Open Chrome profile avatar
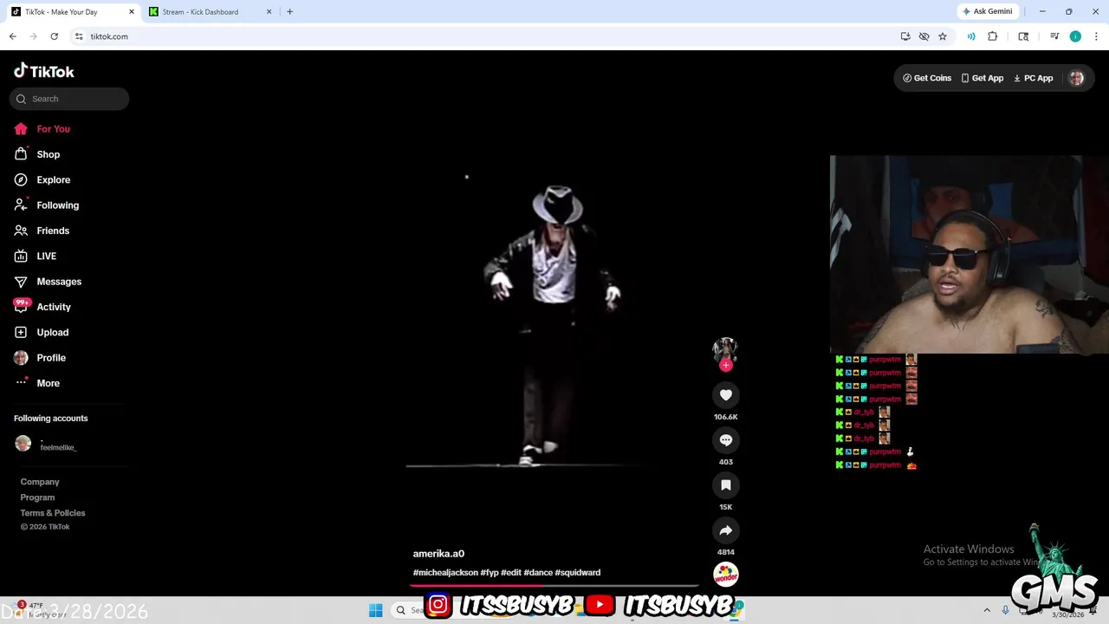 point(1075,36)
